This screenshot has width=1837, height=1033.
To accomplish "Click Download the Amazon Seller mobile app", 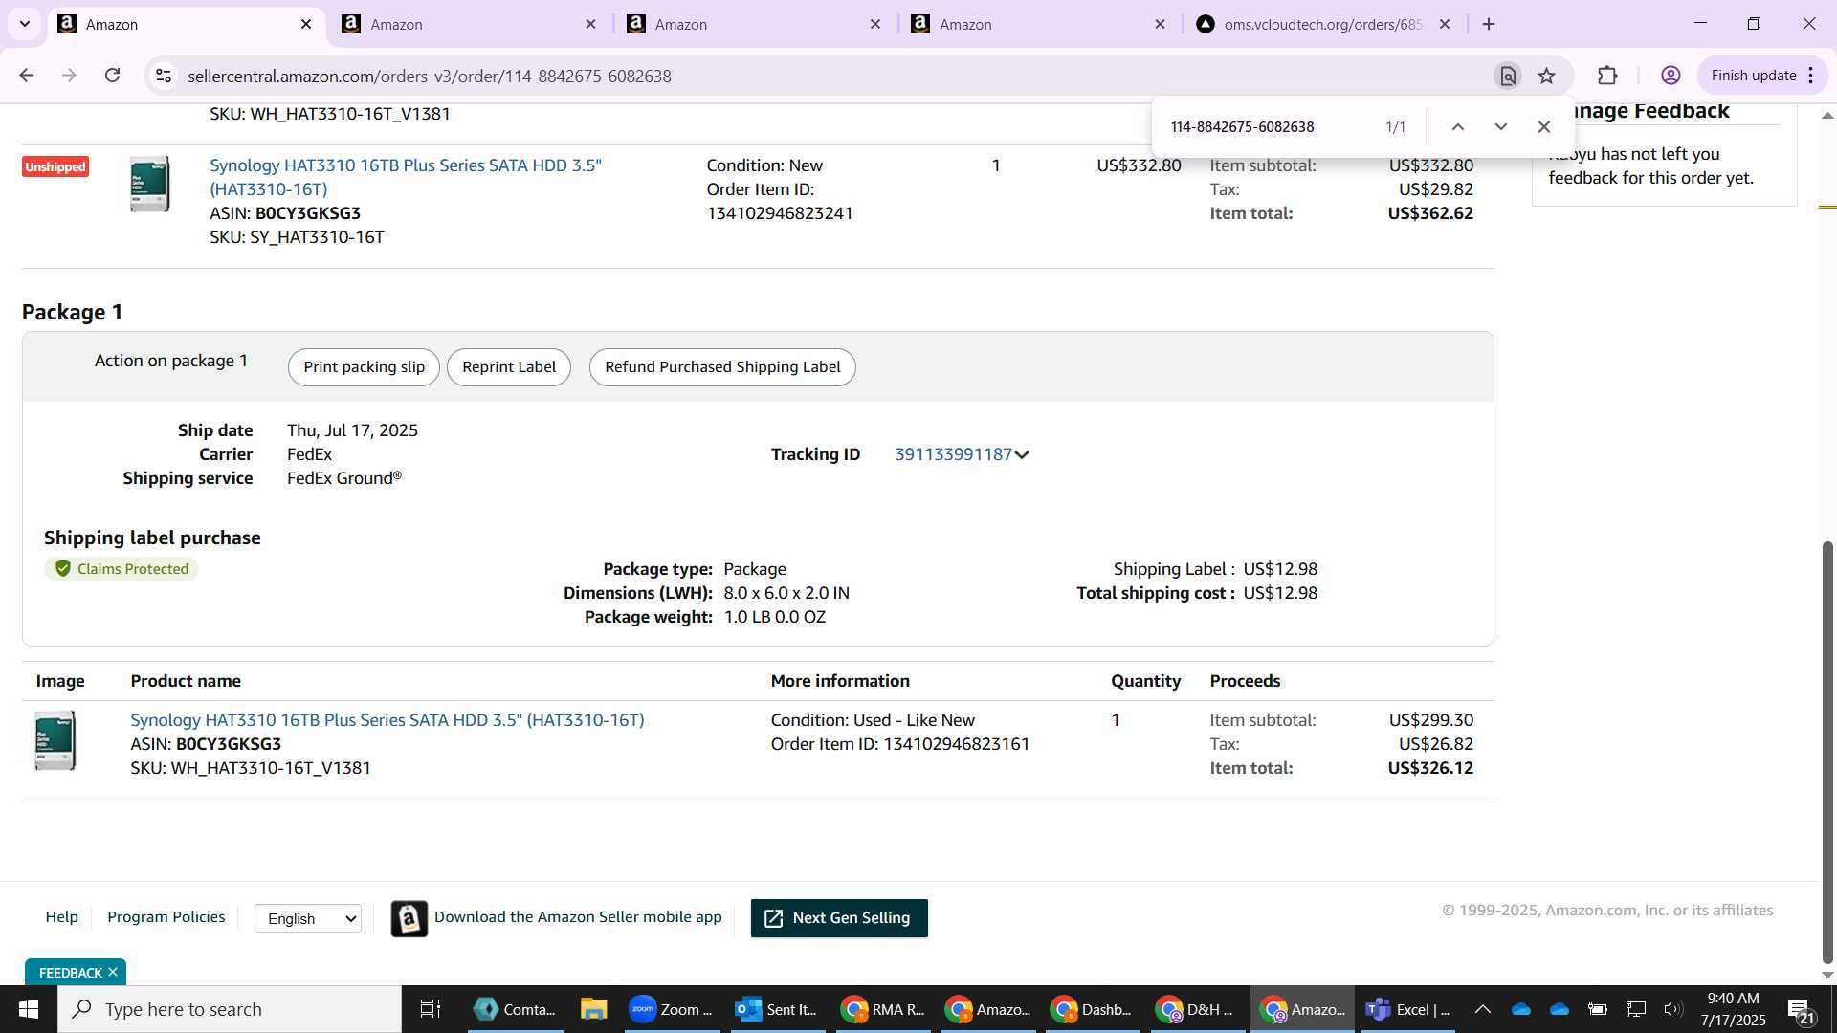I will coord(578,916).
